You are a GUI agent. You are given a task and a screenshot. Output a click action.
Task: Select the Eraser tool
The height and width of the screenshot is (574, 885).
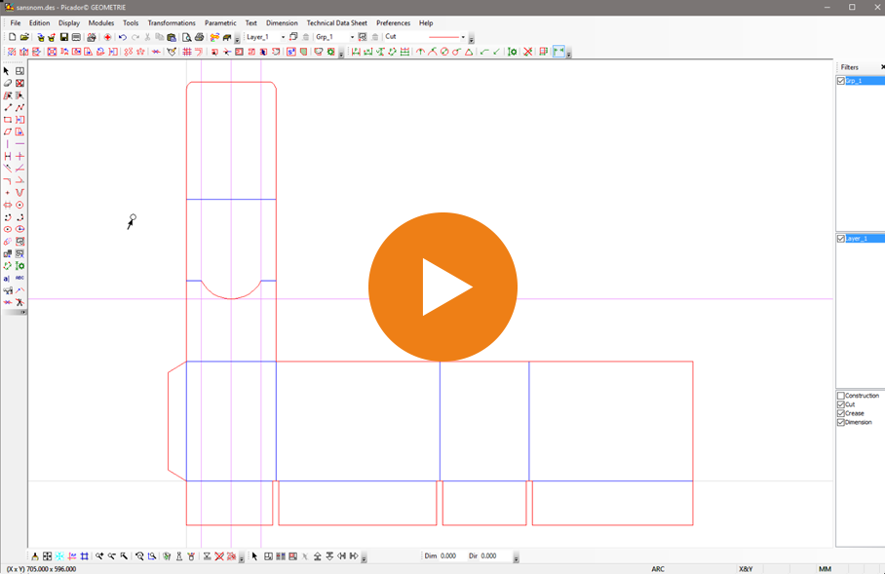point(8,83)
